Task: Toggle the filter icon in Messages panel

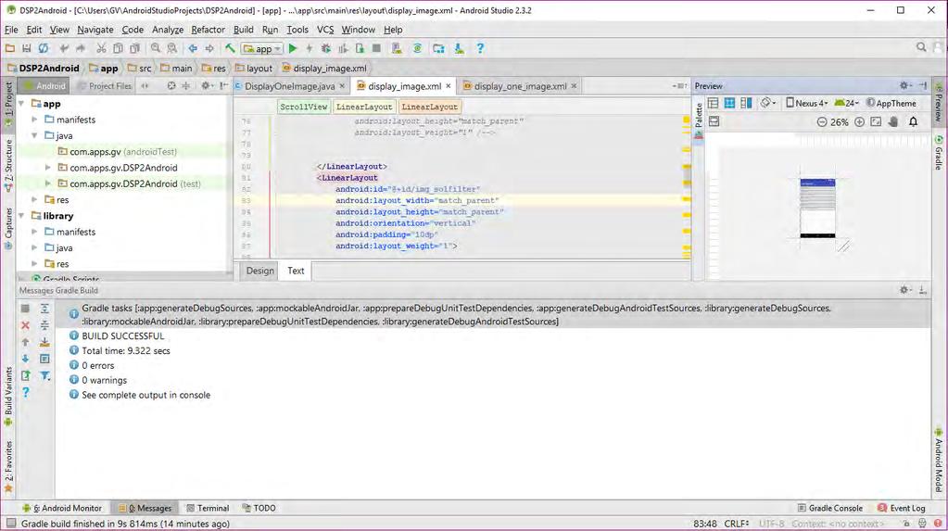Action: coord(44,375)
